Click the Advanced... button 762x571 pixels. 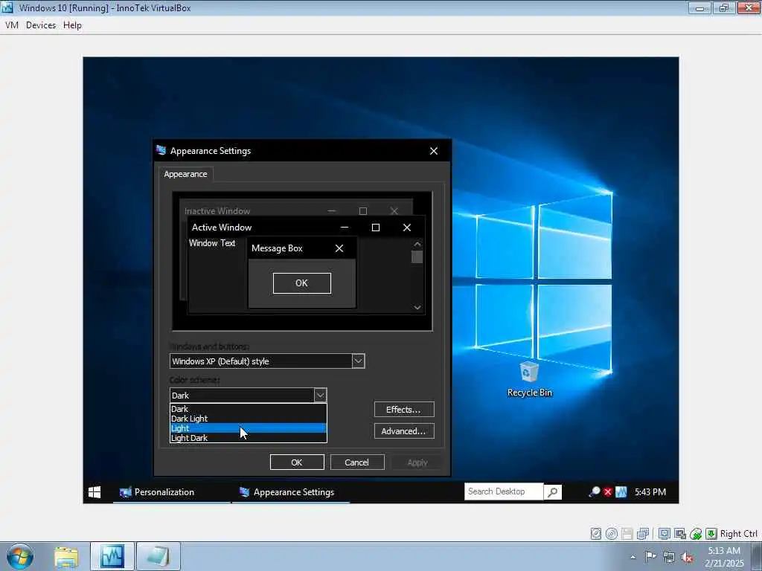click(x=404, y=430)
